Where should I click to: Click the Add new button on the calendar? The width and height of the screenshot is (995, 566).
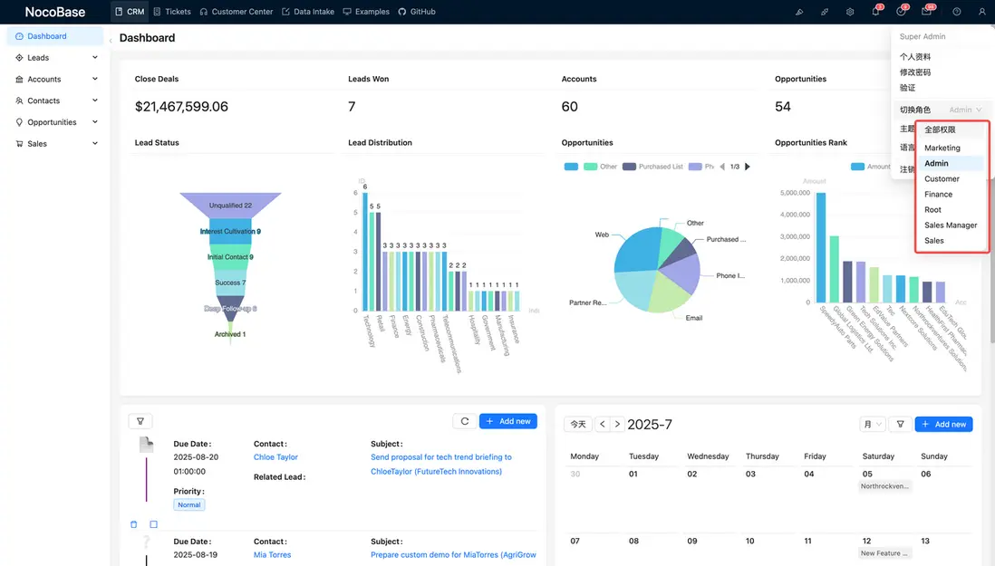(943, 423)
